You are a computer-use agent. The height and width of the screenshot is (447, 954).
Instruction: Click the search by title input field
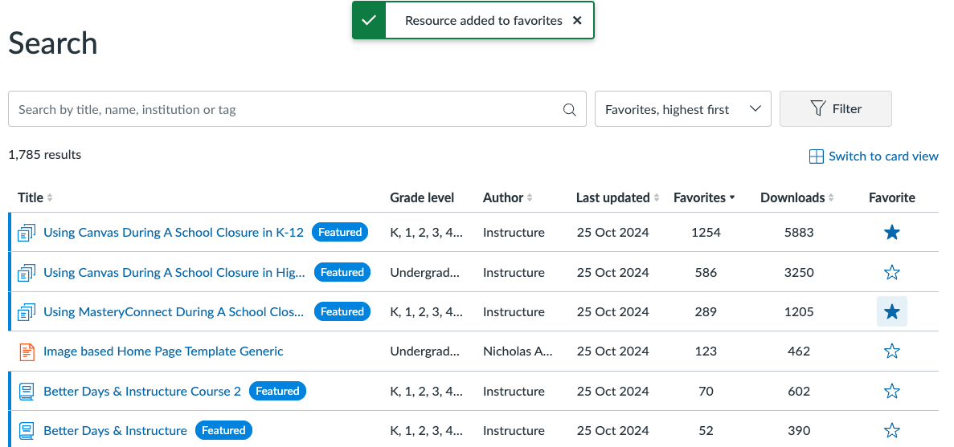(285, 110)
